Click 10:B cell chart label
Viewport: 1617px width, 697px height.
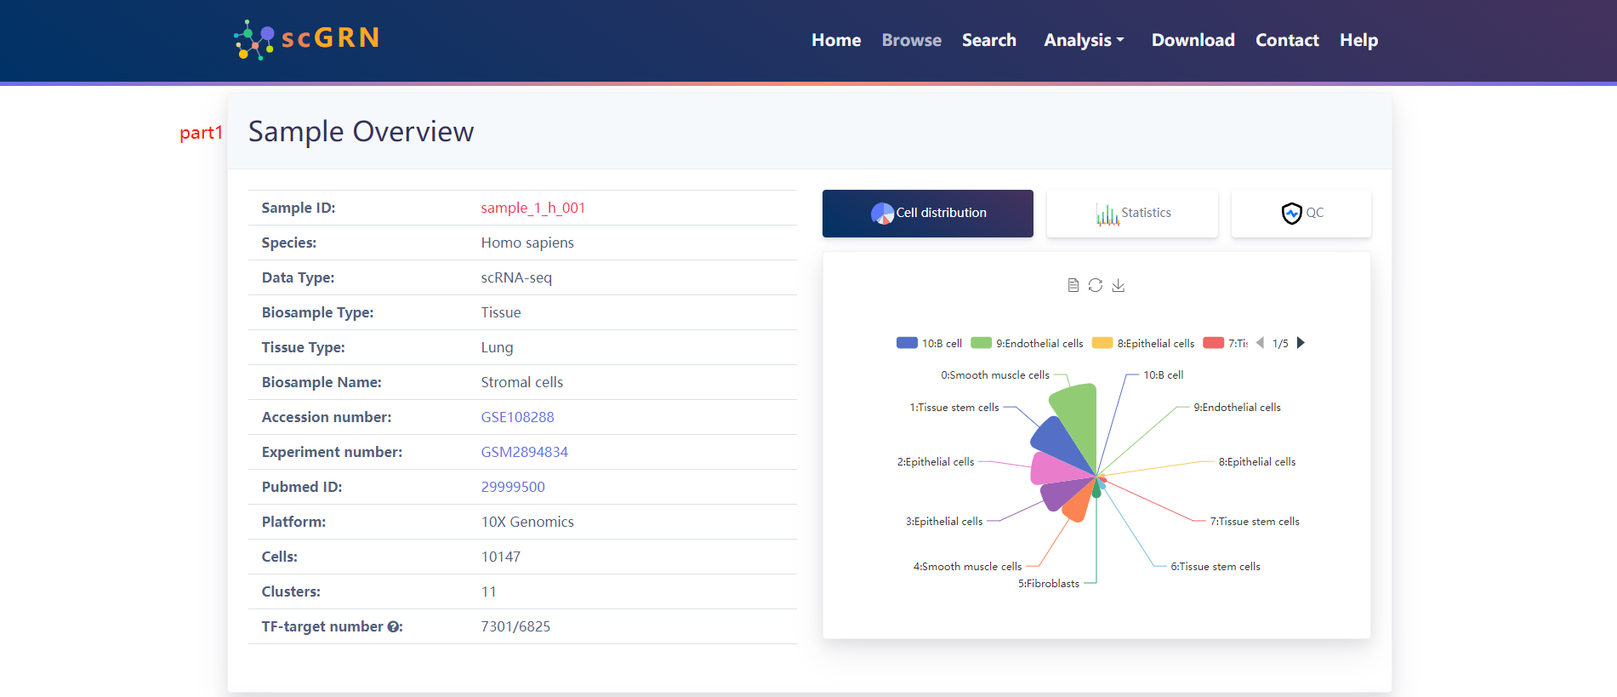pyautogui.click(x=1163, y=375)
